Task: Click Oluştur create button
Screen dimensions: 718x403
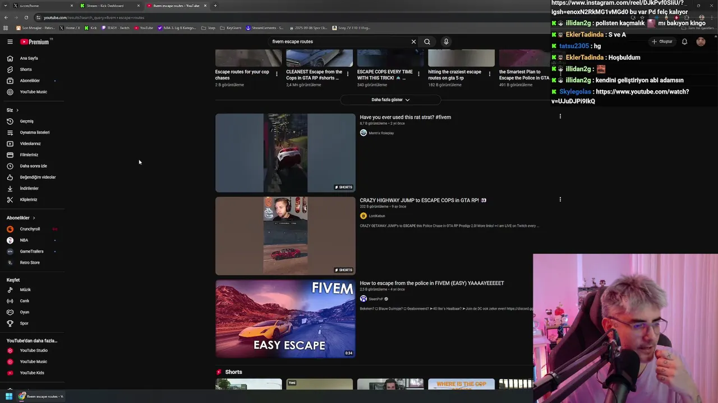Action: [662, 41]
